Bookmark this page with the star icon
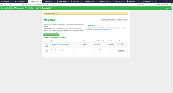Screen dimensions: 173x93 click(x=143, y=4)
